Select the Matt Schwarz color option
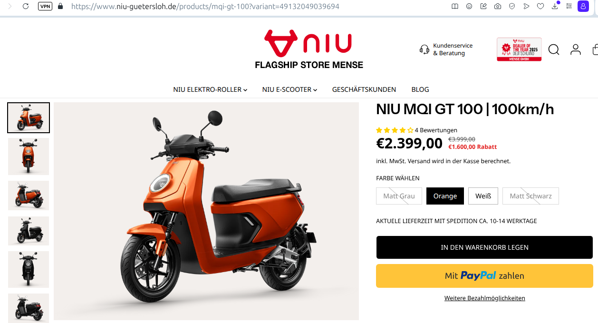The width and height of the screenshot is (598, 323). (530, 196)
